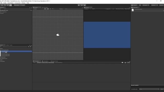
Task: Switch to the Inspector tab
Action: [x=135, y=7]
